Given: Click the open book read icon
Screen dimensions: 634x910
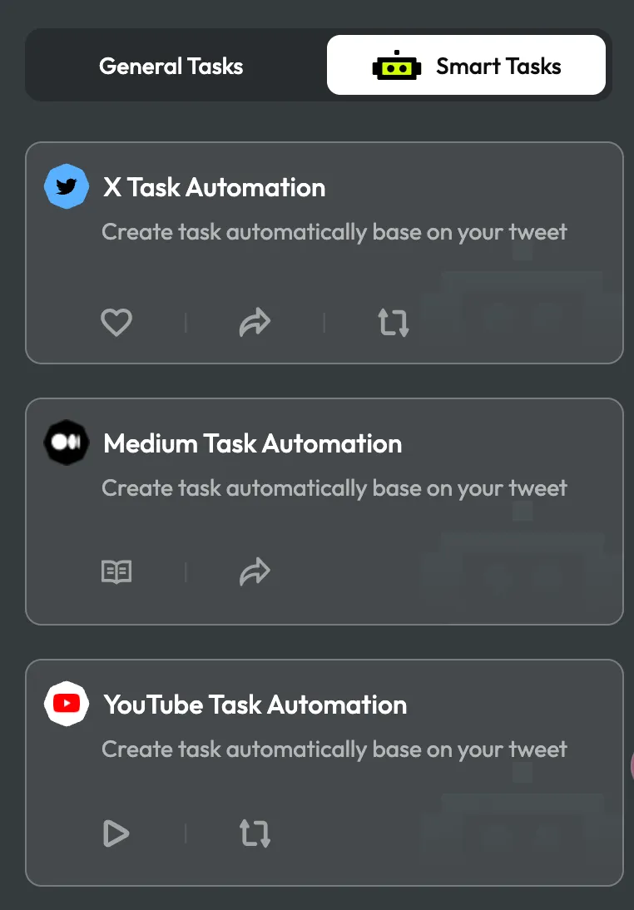Looking at the screenshot, I should (116, 571).
